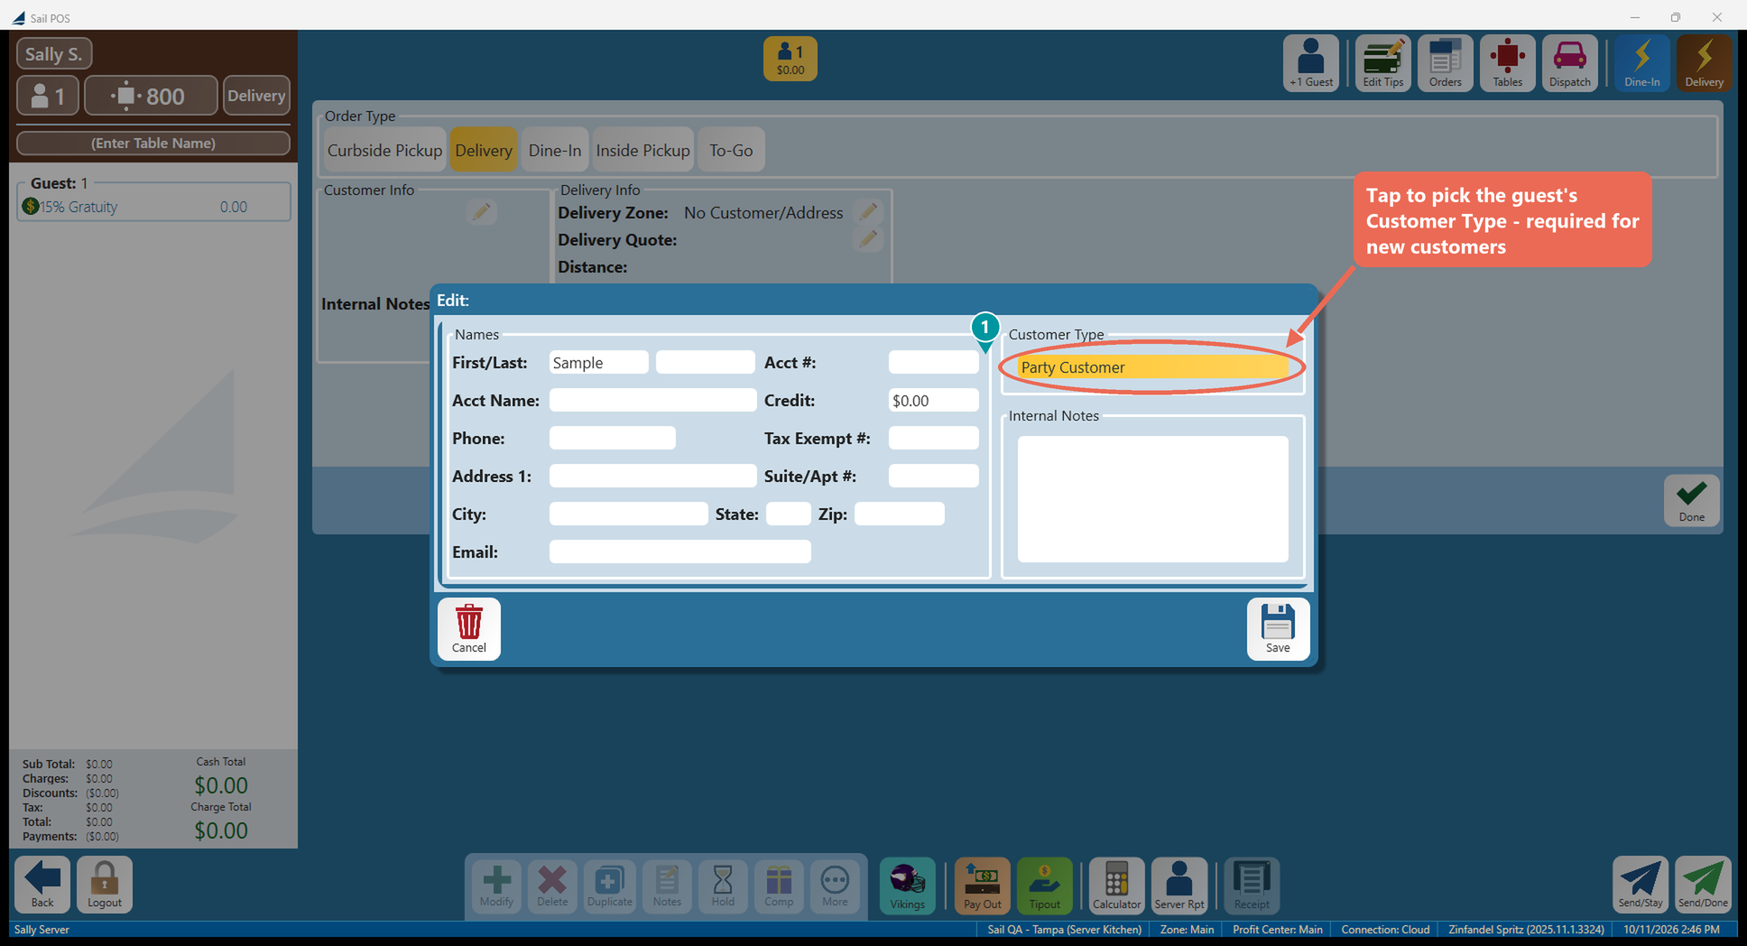
Task: Edit Delivery Quote with its pencil icon
Action: point(868,239)
